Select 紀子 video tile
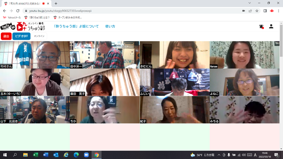283x159 pixels. 175,110
